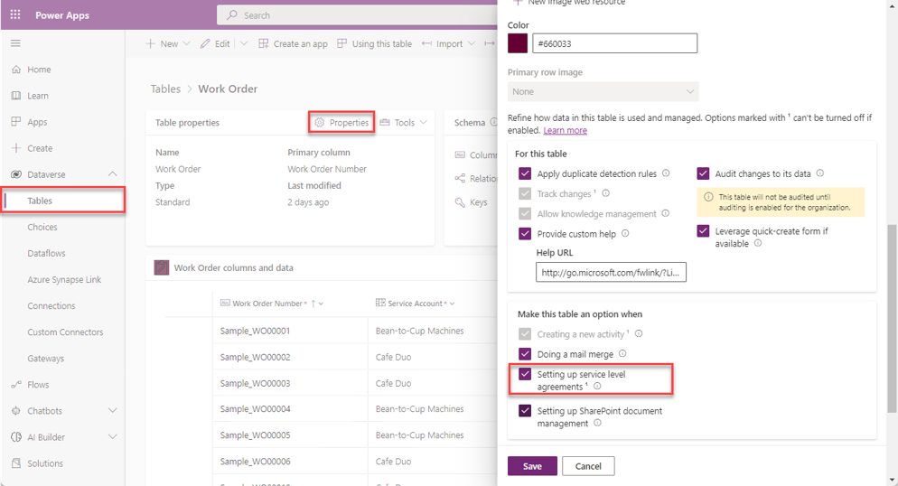Toggle Allow knowledge management checkbox
898x486 pixels.
525,213
